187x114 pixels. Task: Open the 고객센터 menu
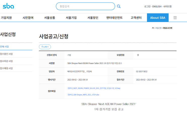click(x=136, y=18)
